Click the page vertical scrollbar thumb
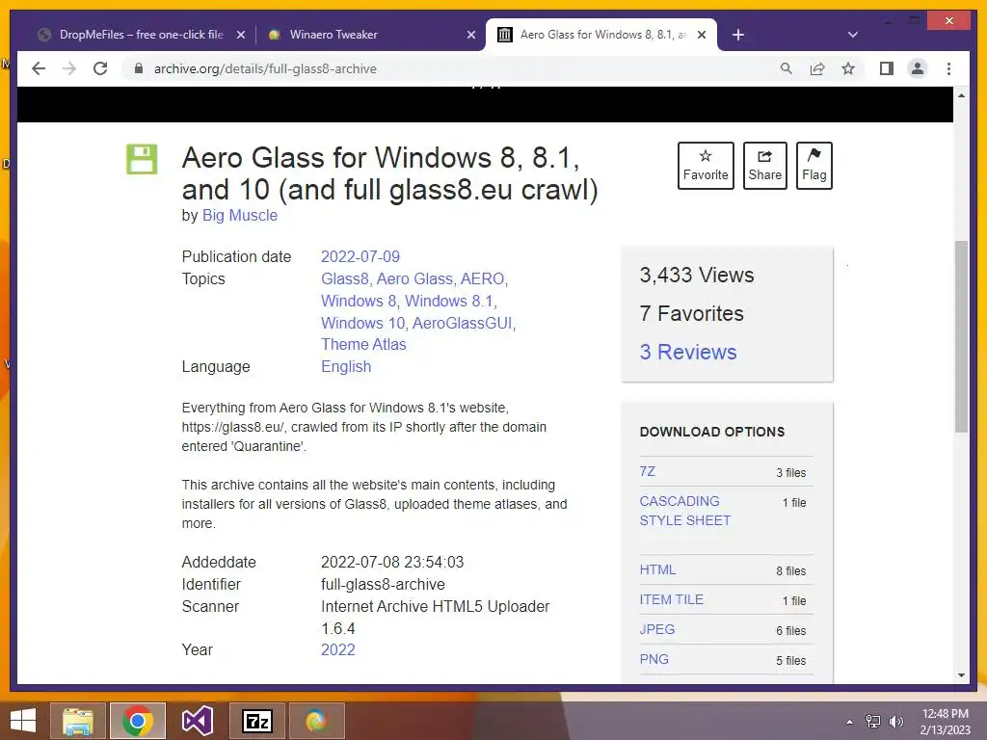This screenshot has width=987, height=740. click(x=961, y=336)
